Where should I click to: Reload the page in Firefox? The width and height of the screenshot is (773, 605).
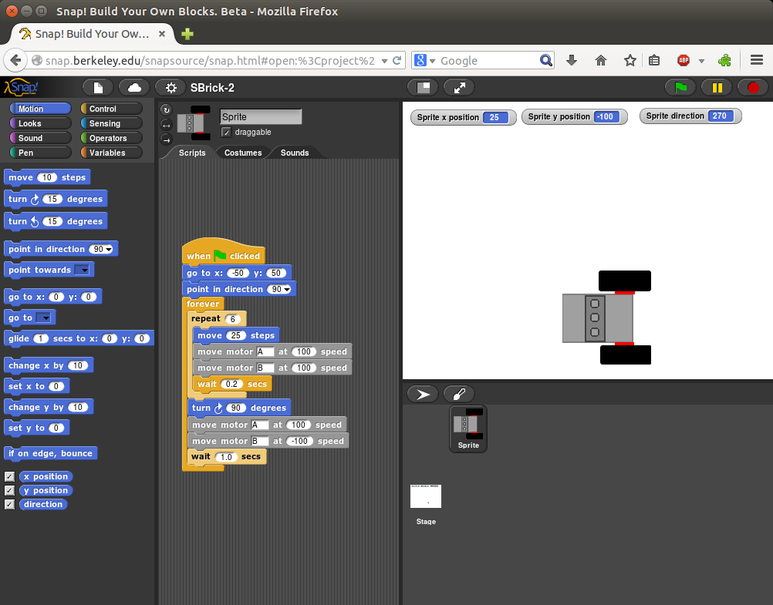point(397,61)
